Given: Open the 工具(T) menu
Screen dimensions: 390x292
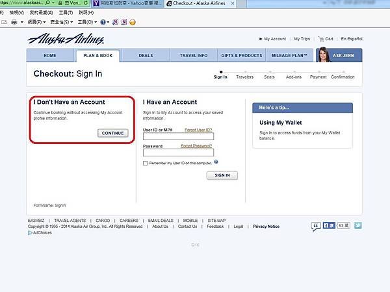Looking at the screenshot, I should pos(66,12).
